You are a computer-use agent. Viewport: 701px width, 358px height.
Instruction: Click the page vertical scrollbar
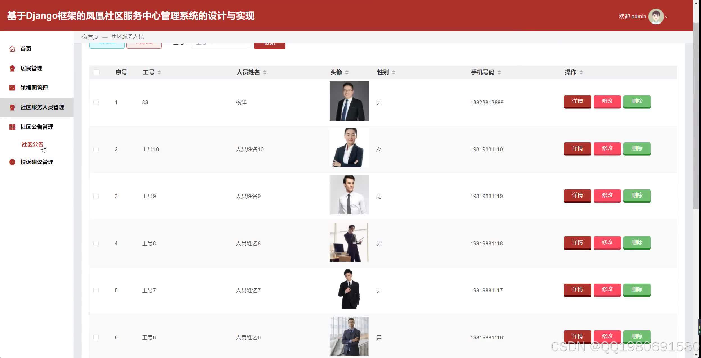pos(696,115)
